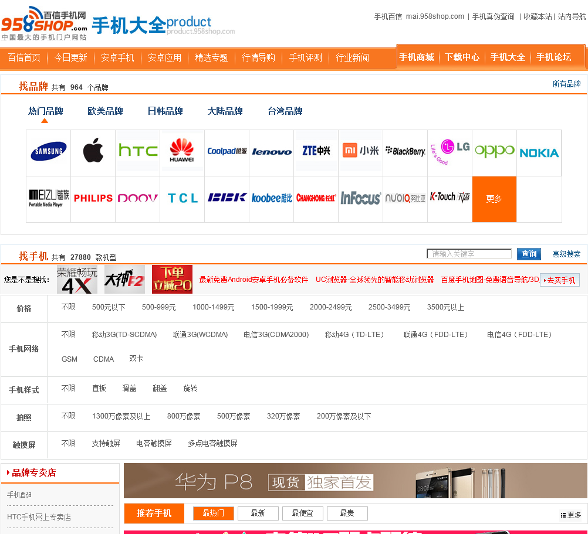The height and width of the screenshot is (534, 588).
Task: Open the InFocus brand logo
Action: (x=361, y=198)
